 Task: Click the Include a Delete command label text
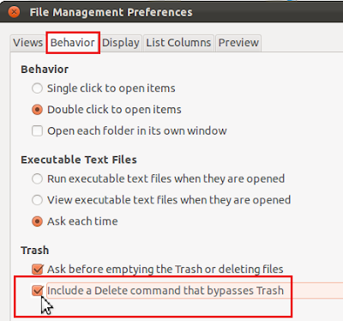[x=165, y=291]
